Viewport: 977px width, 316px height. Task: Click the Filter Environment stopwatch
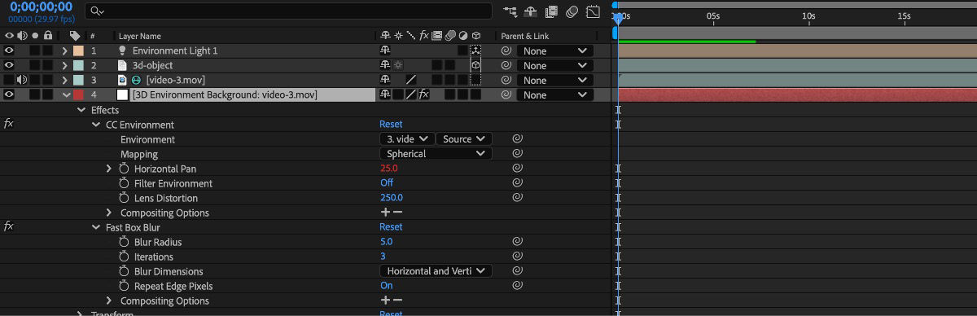point(125,183)
